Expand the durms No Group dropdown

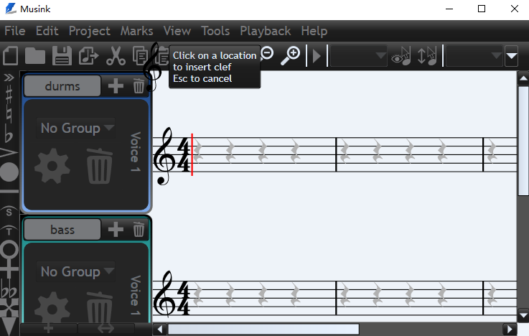coord(76,128)
